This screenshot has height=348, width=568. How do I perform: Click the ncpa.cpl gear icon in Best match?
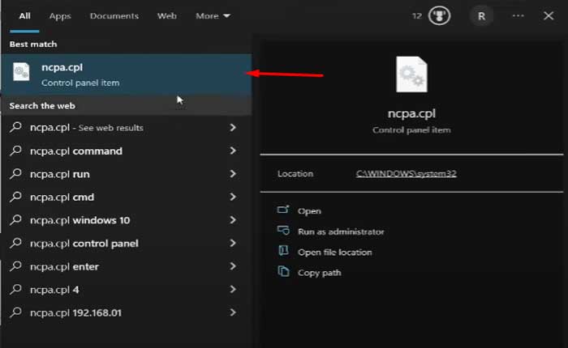tap(22, 72)
